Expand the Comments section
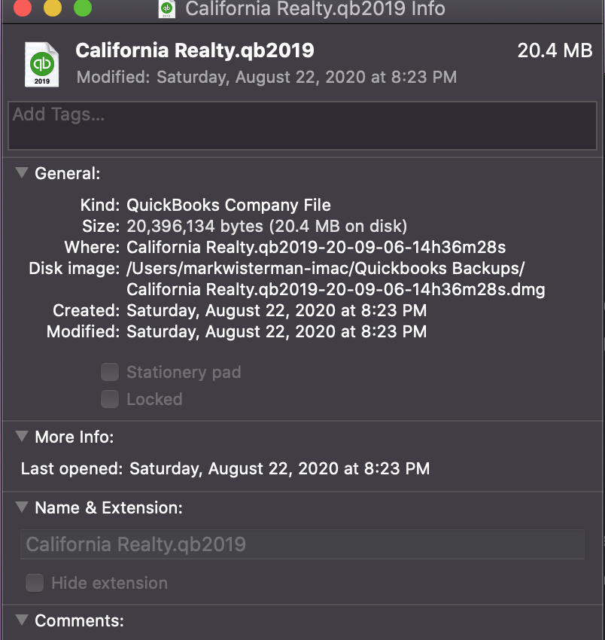This screenshot has height=640, width=605. point(21,620)
